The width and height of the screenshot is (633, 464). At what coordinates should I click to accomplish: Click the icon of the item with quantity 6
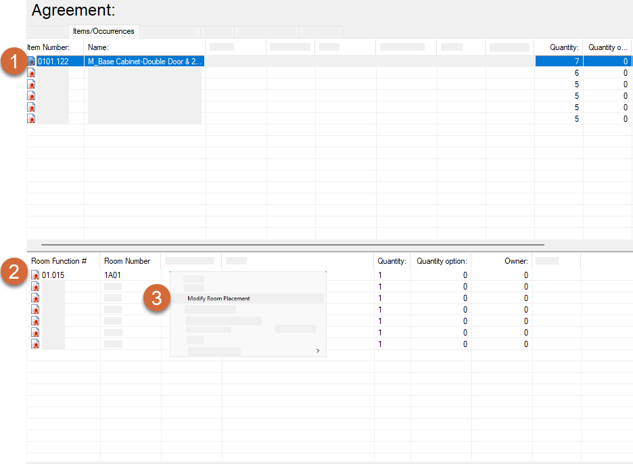pos(31,73)
